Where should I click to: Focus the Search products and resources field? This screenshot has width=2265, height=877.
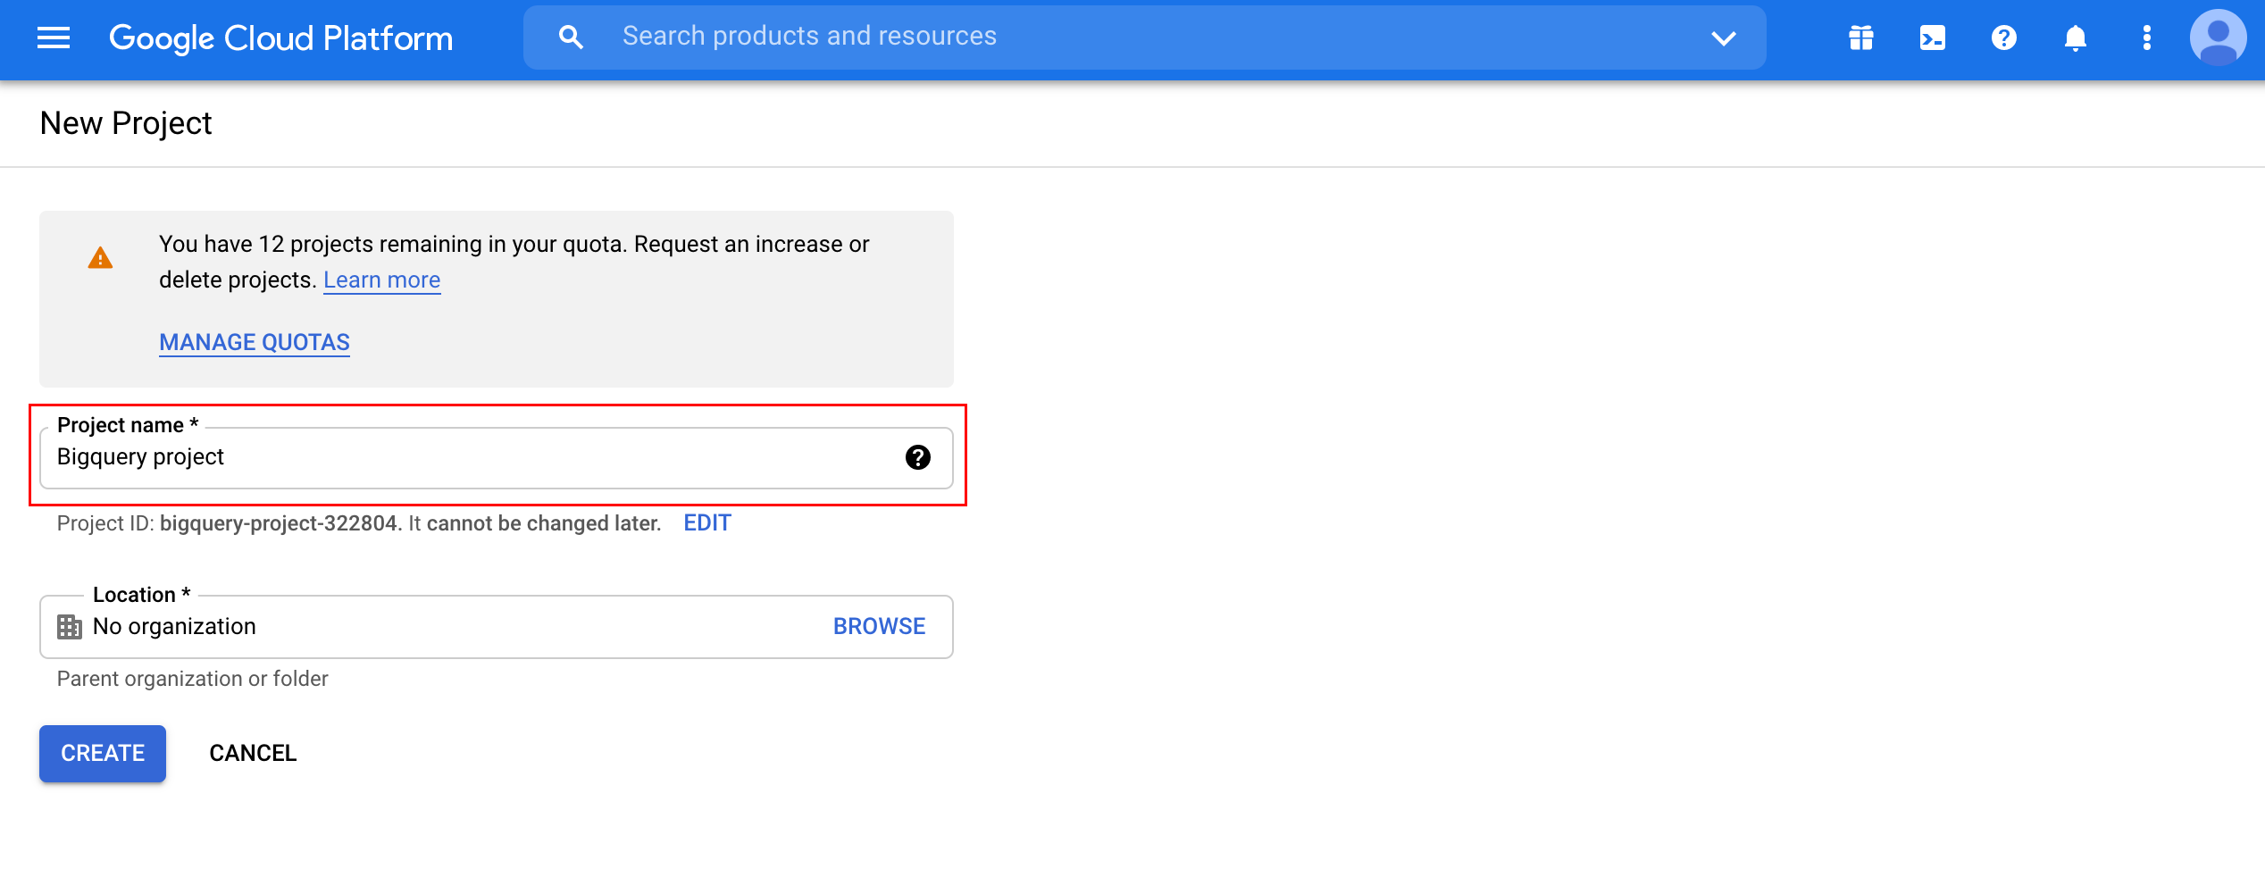[x=1145, y=38]
